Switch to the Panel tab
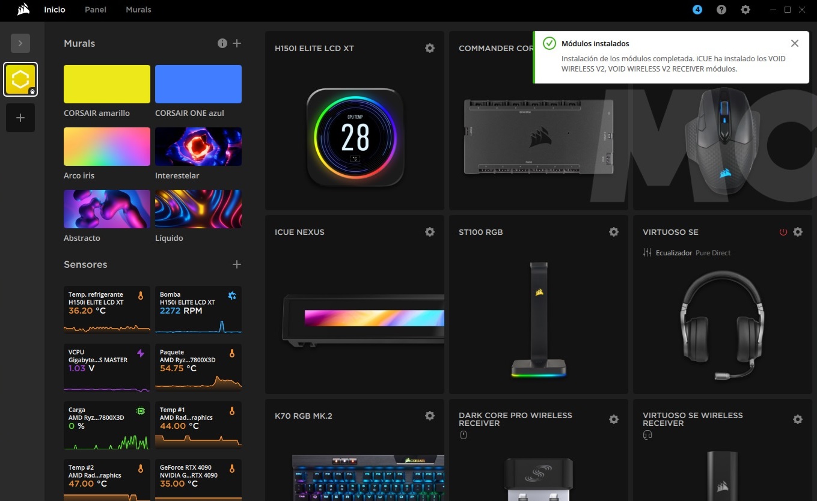Screen dimensions: 817x501 96,10
